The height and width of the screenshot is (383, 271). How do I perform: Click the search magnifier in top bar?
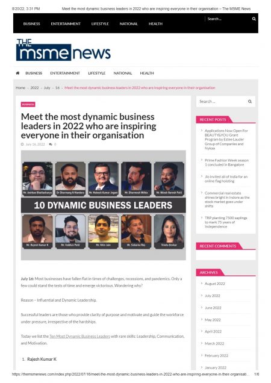coord(254,19)
